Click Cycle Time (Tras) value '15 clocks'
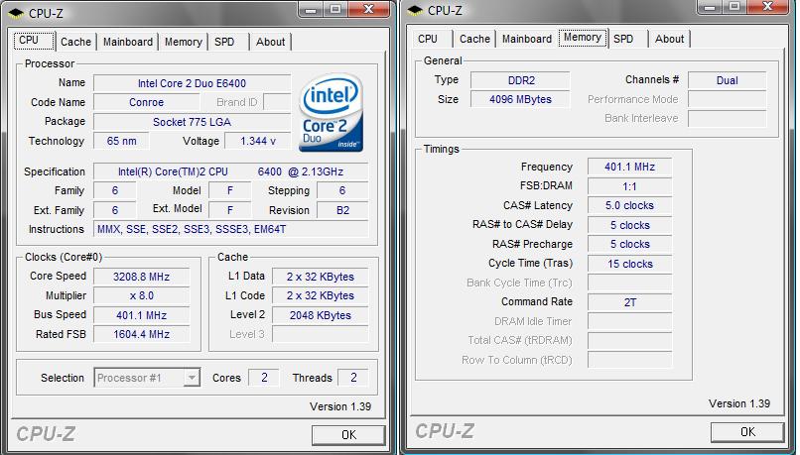 pos(629,264)
